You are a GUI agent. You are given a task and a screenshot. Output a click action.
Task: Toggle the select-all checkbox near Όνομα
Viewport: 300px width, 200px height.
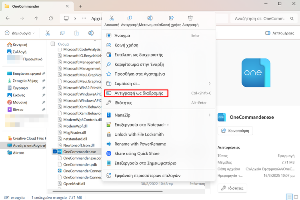point(53,44)
